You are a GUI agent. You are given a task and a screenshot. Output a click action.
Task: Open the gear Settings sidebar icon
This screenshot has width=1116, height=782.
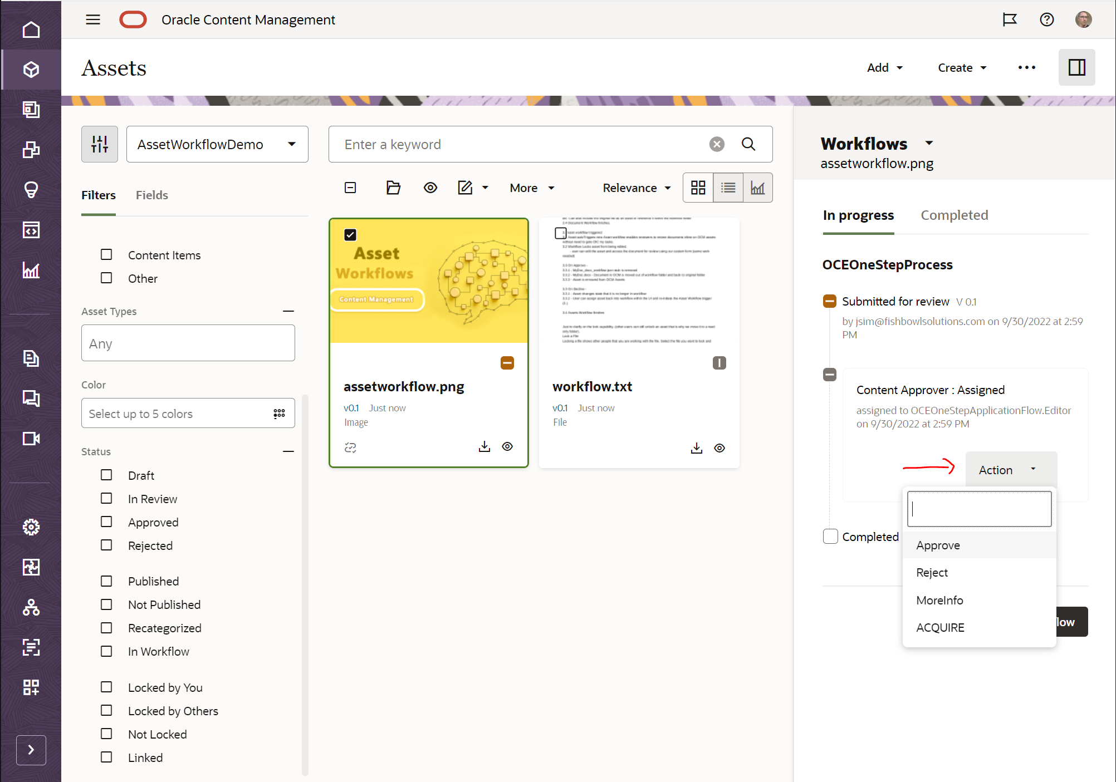[x=31, y=527]
